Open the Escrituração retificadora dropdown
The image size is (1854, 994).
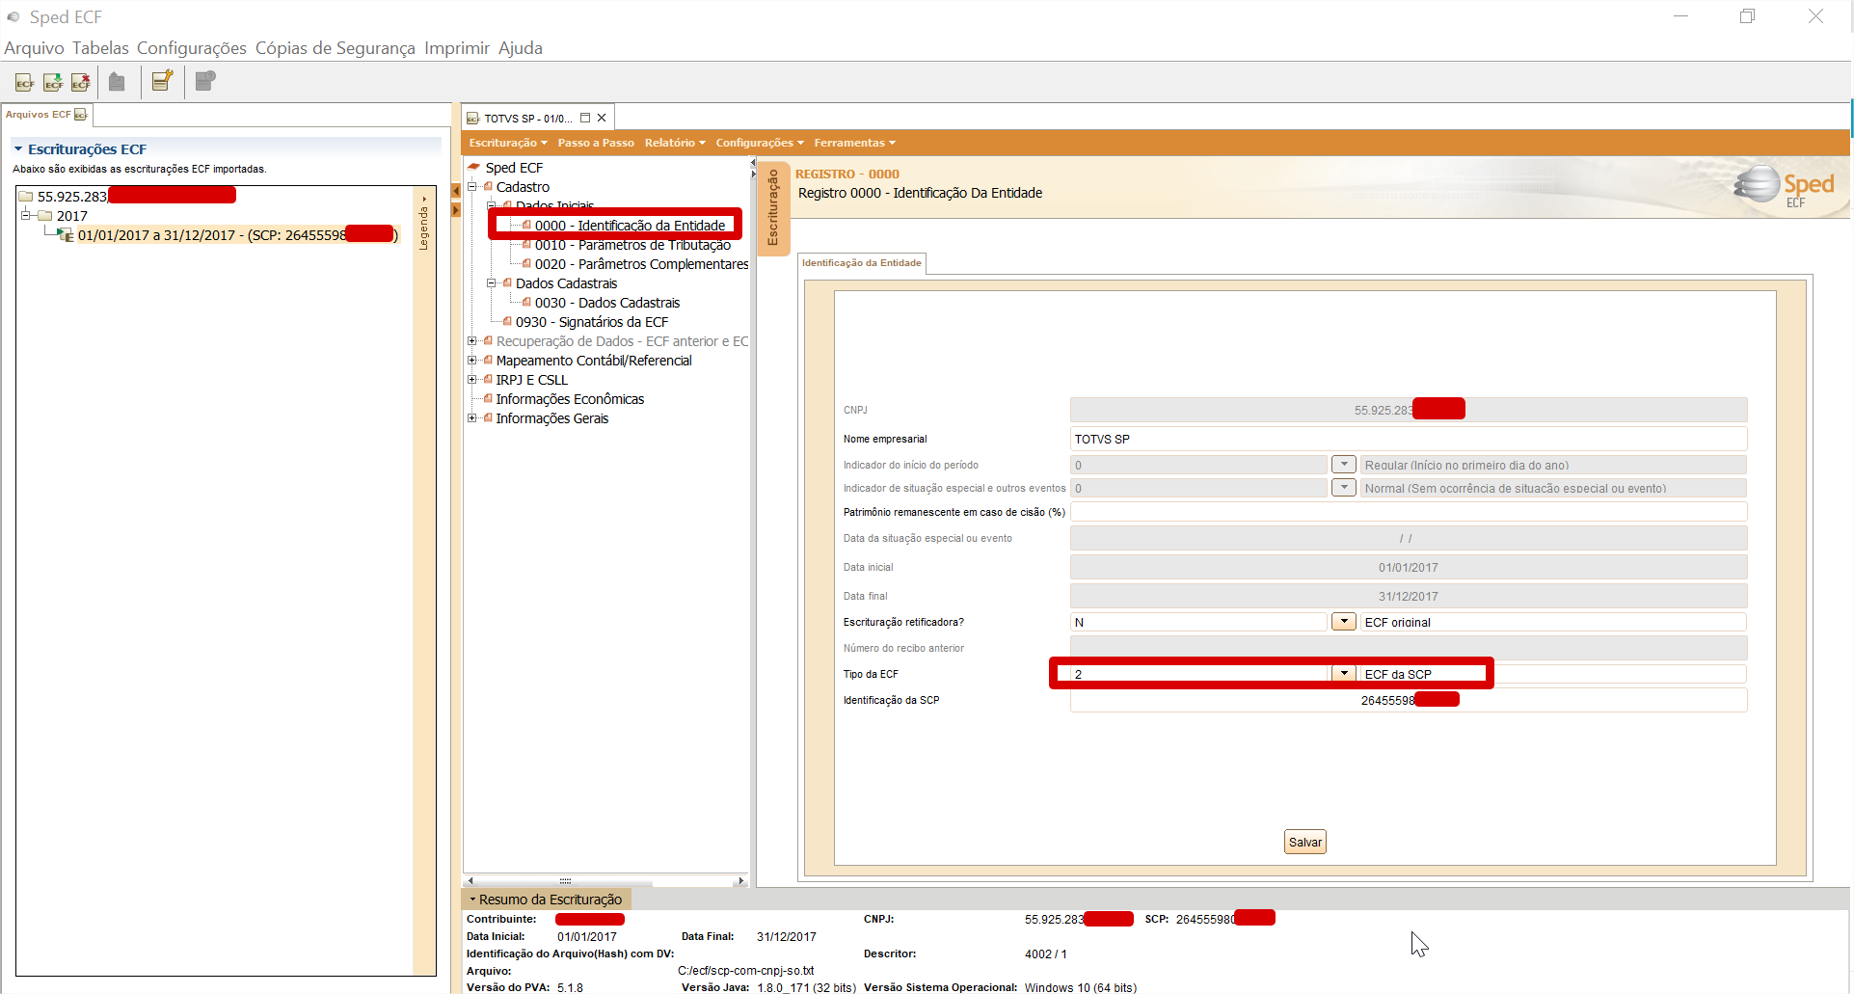point(1344,622)
